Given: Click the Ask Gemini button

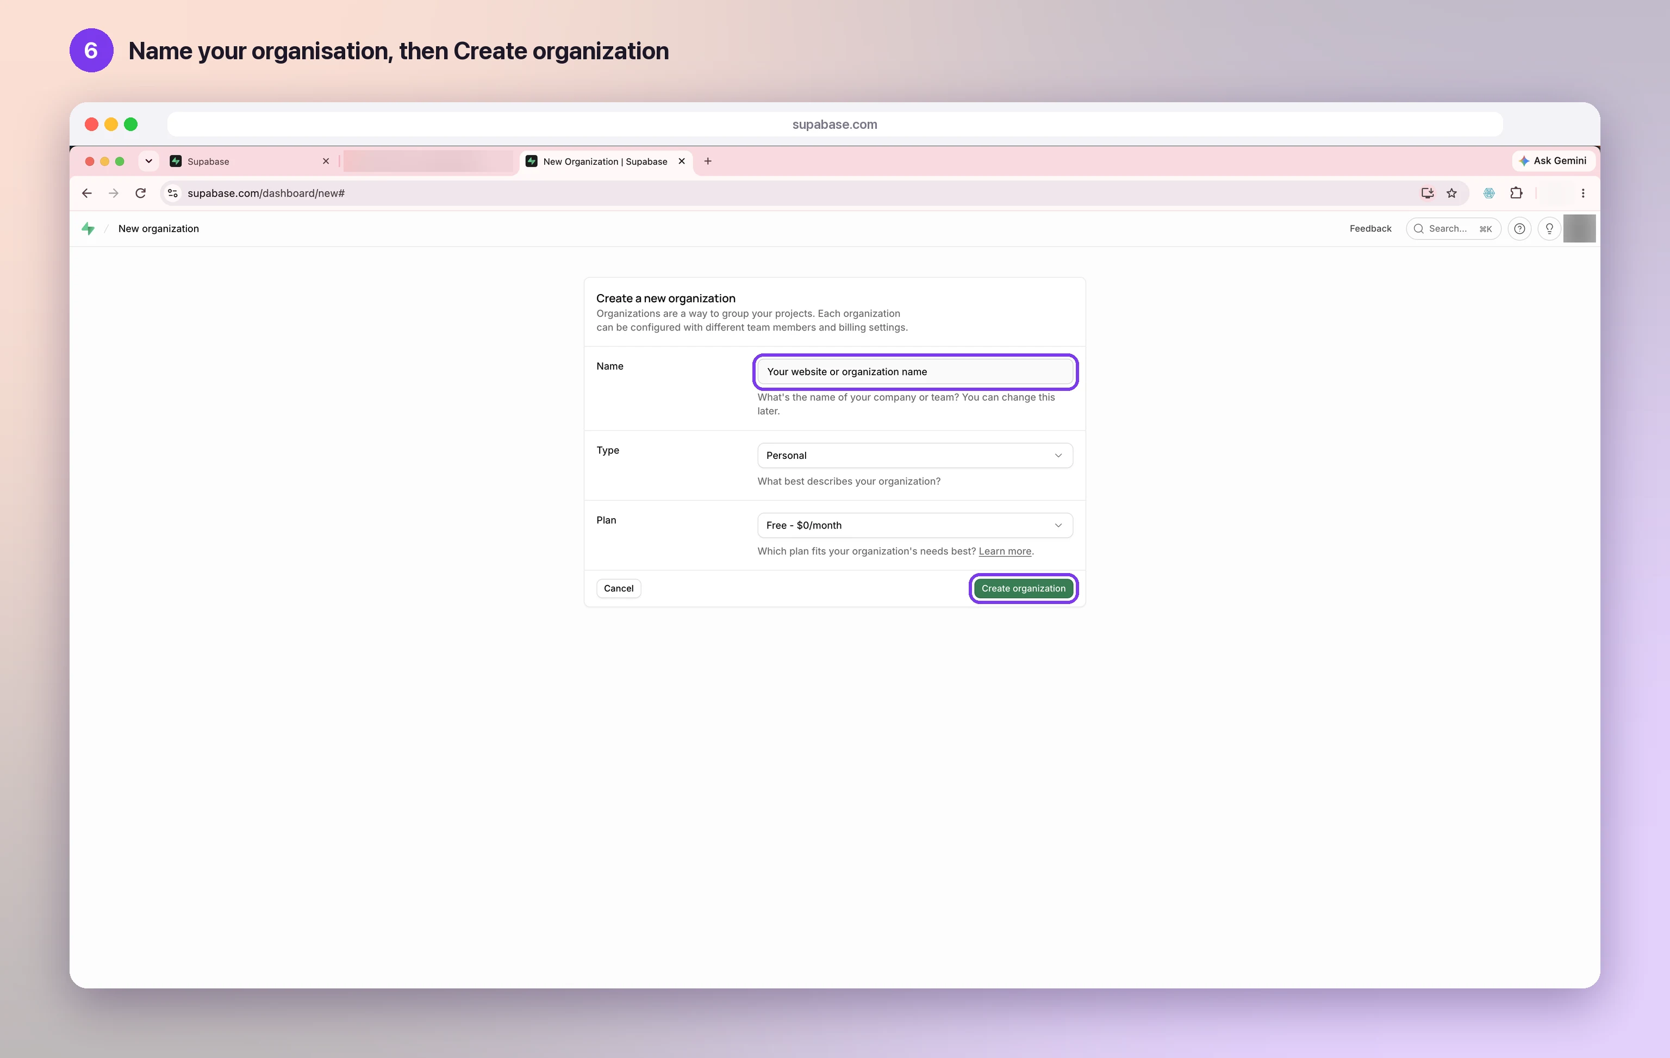Looking at the screenshot, I should click(1554, 161).
